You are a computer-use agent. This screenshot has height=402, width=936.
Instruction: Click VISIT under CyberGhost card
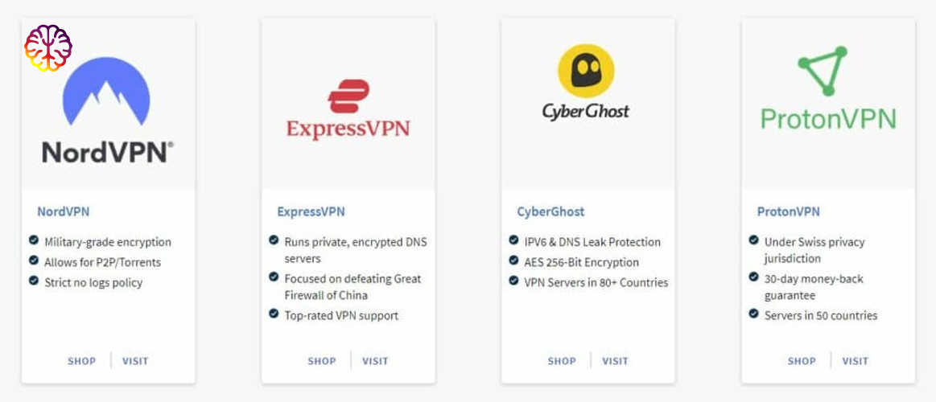click(x=616, y=361)
